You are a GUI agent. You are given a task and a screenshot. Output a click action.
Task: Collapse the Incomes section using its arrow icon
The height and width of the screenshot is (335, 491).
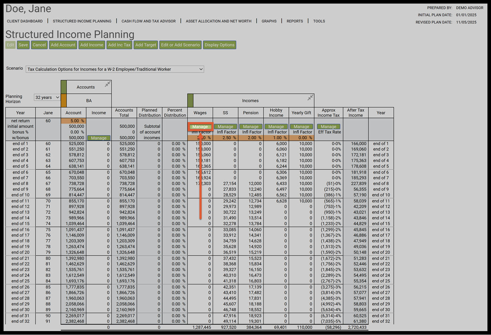310,98
